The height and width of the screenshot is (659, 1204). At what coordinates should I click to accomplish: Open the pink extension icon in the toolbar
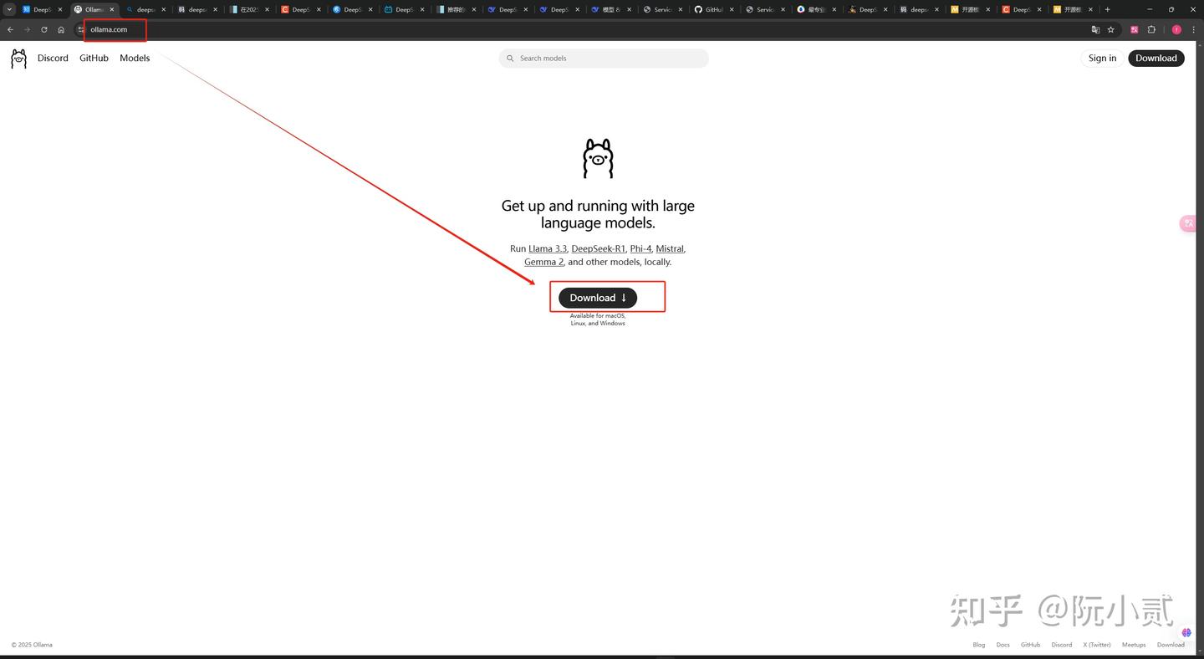click(x=1135, y=29)
